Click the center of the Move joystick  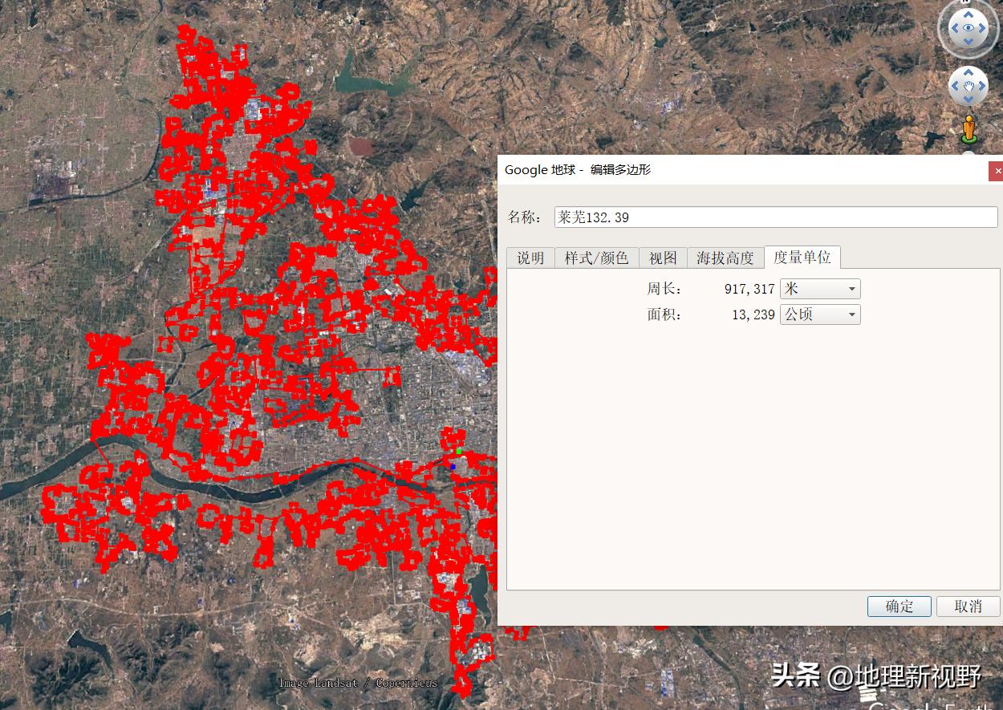click(968, 86)
